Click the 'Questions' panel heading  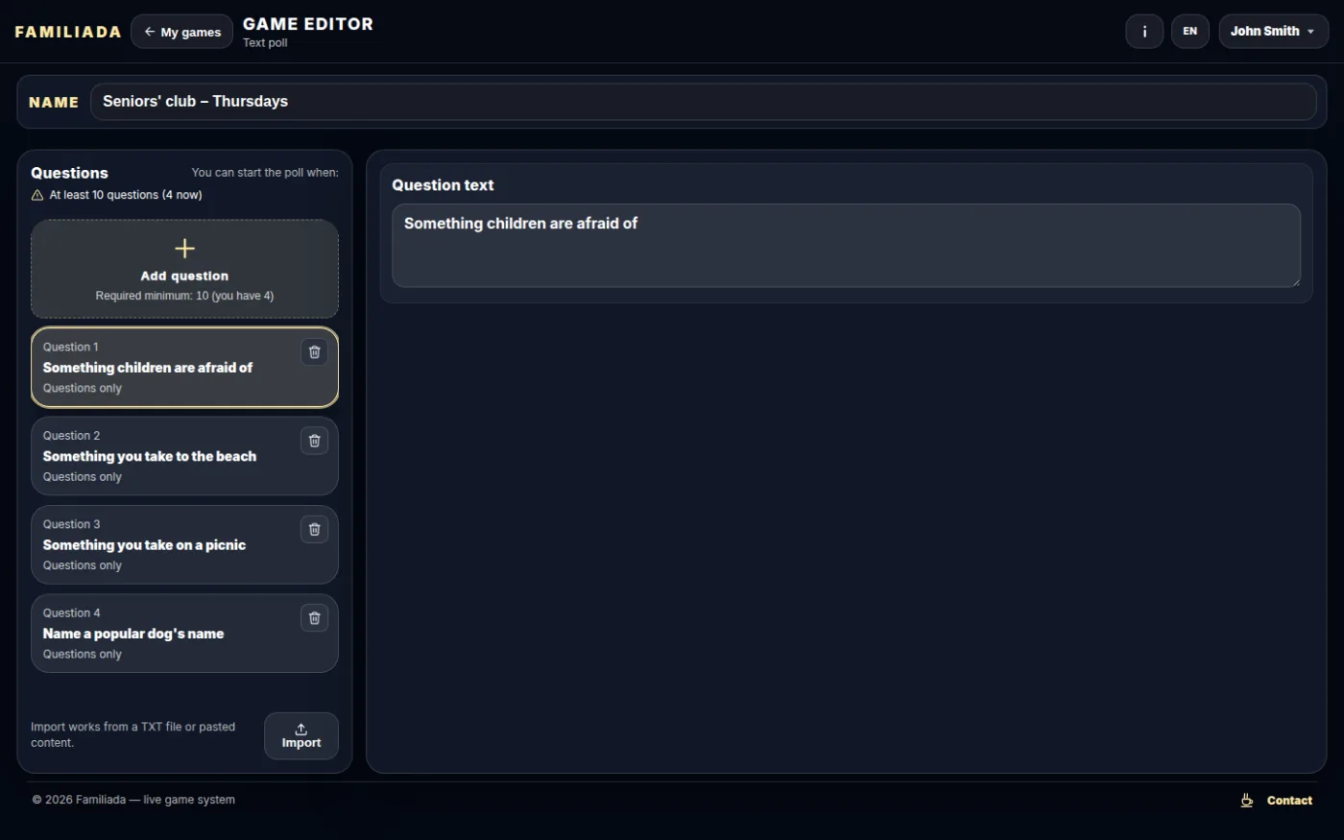69,173
